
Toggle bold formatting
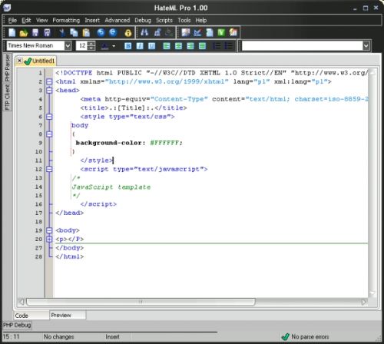(x=128, y=46)
